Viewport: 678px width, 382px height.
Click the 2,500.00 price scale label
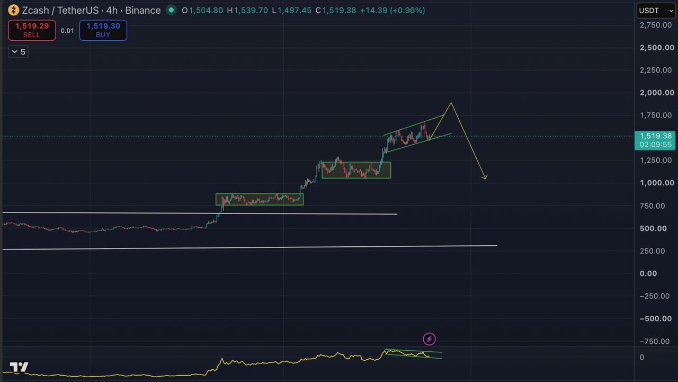pos(657,48)
